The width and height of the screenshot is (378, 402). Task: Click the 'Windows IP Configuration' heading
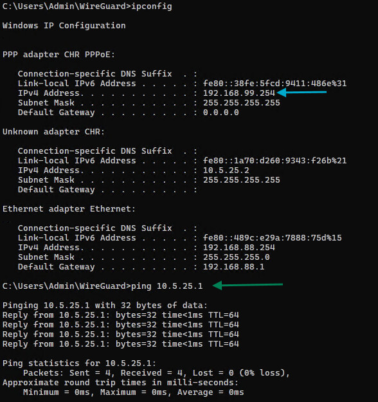click(x=64, y=26)
